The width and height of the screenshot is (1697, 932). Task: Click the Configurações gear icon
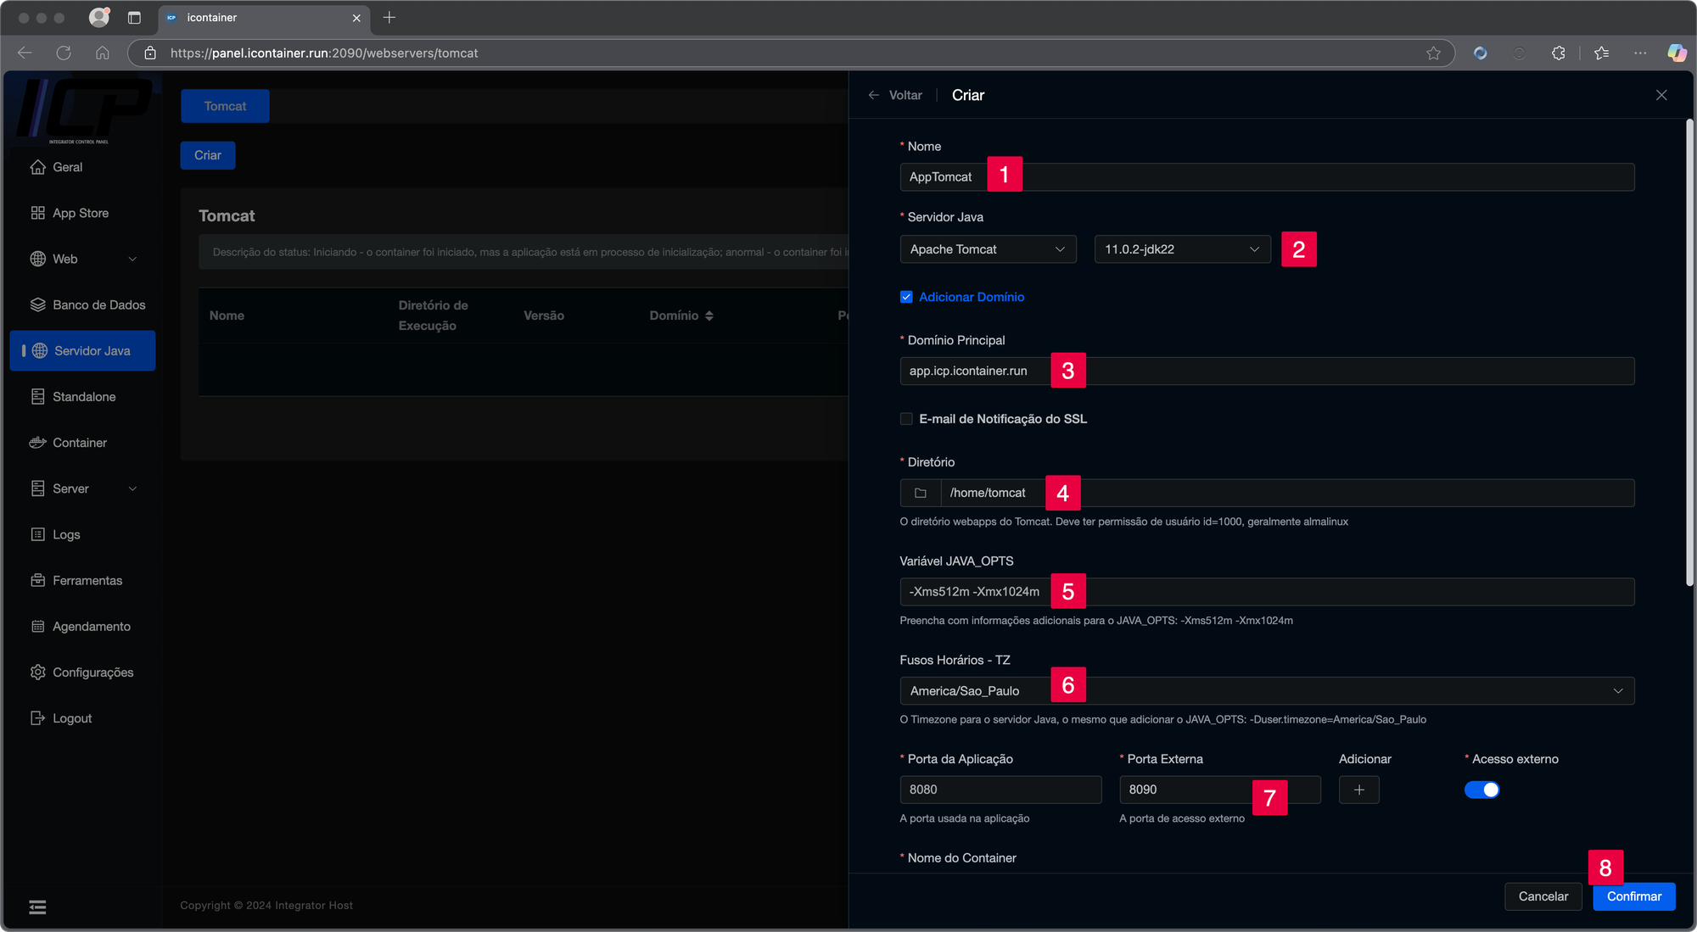(37, 672)
